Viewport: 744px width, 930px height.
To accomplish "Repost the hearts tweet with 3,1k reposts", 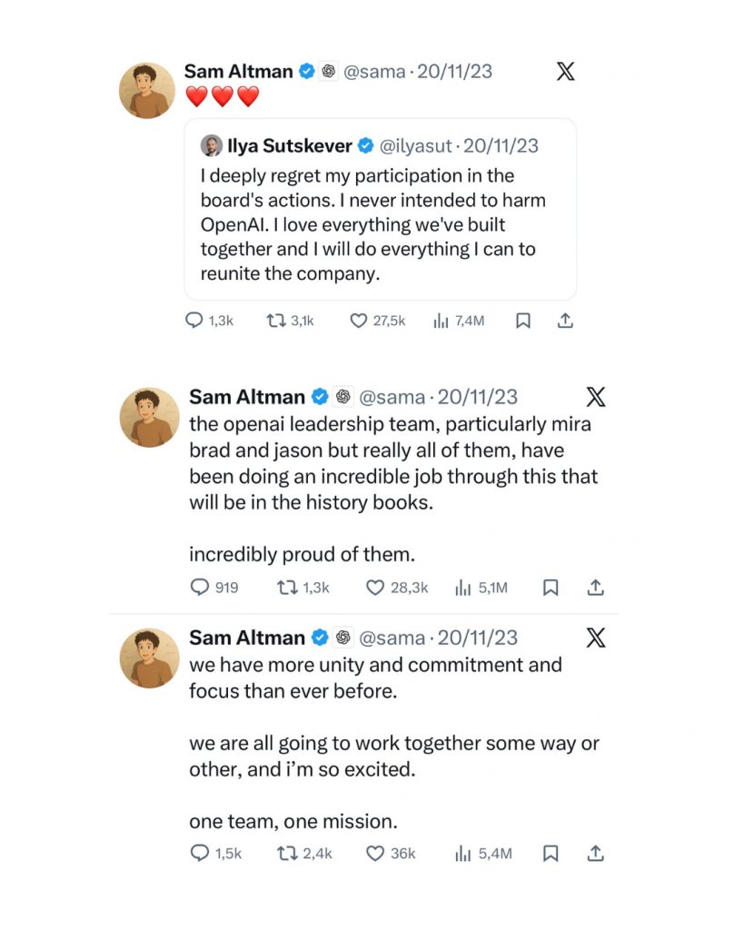I will pyautogui.click(x=275, y=321).
